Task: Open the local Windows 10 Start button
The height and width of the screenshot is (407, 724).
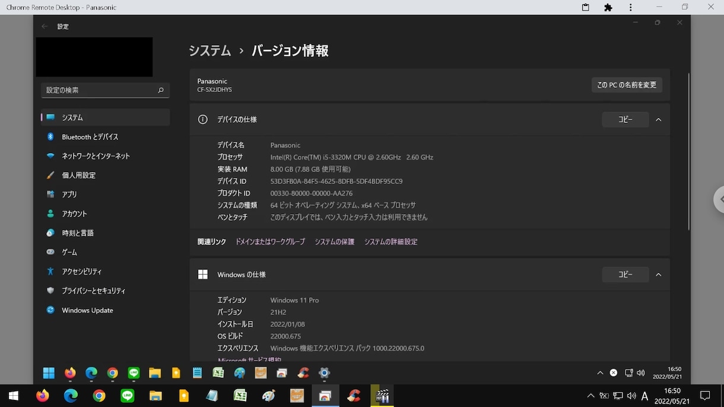Action: (13, 396)
